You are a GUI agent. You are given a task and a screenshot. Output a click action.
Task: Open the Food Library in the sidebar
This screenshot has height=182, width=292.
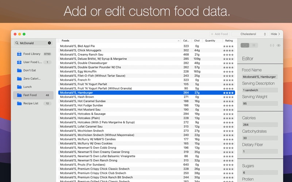pyautogui.click(x=33, y=54)
